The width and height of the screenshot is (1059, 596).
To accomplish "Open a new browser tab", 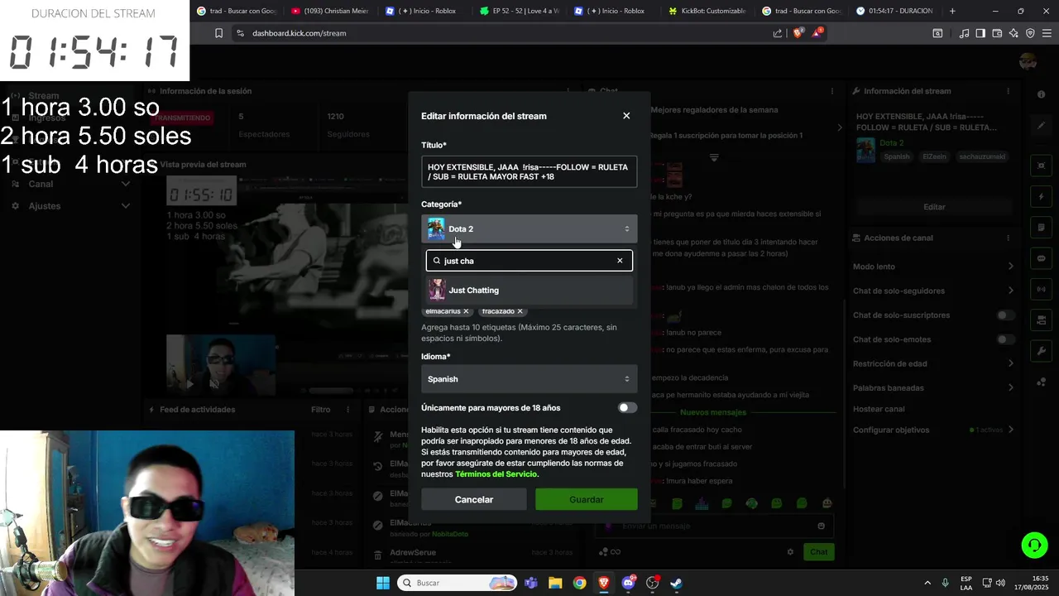I will 952,11.
